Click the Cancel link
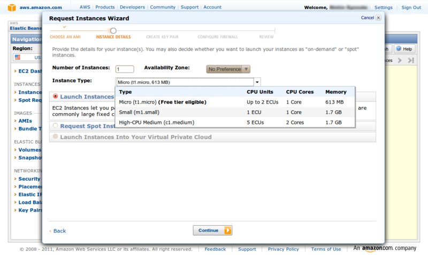 368,18
